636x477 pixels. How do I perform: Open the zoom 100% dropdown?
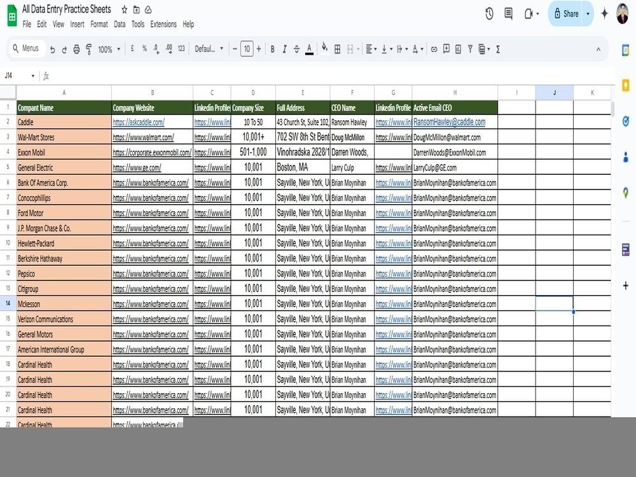tap(109, 49)
